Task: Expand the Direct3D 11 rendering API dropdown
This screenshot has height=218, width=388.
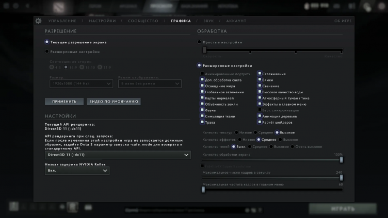Action: tap(118, 155)
